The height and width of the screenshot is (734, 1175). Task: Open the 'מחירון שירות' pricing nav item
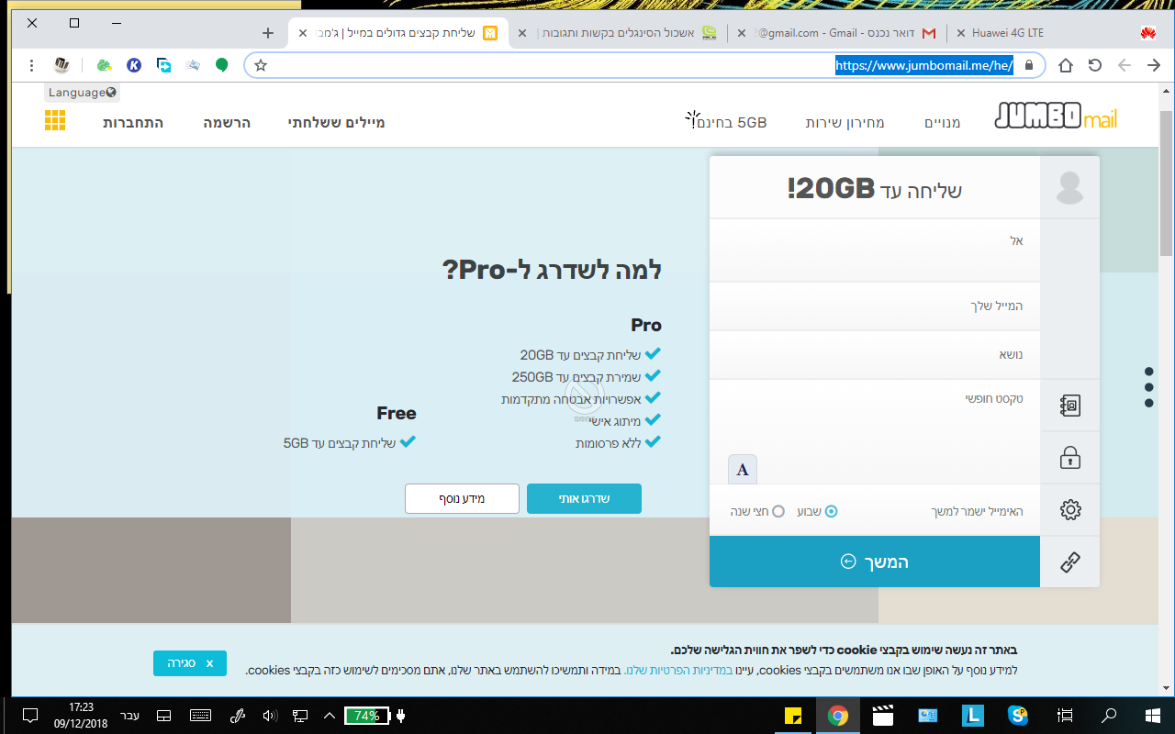tap(845, 123)
